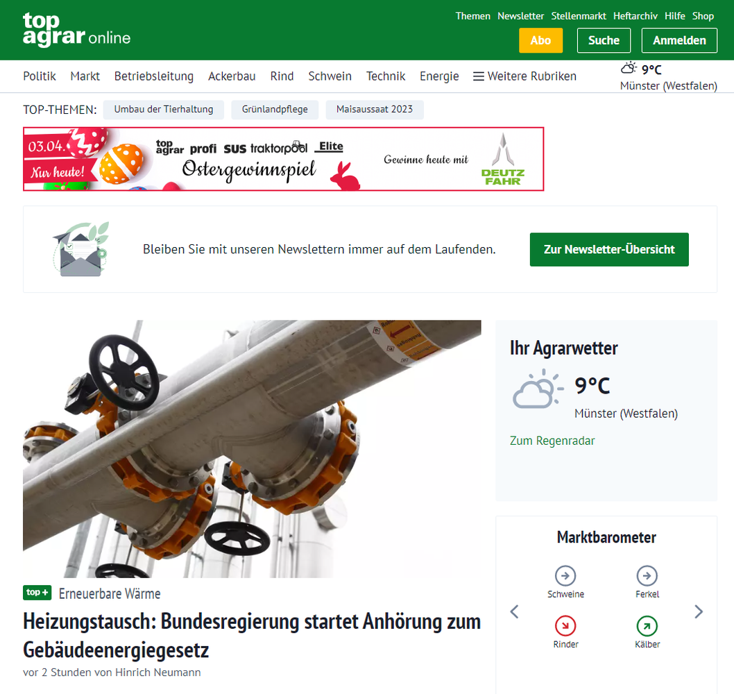Click the red Rinder downward trend icon

pyautogui.click(x=565, y=625)
